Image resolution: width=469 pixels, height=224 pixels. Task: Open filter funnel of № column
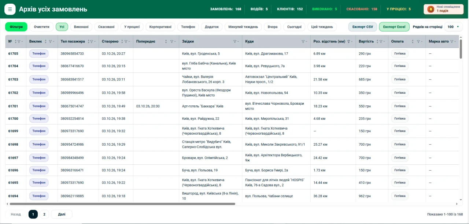(x=19, y=41)
